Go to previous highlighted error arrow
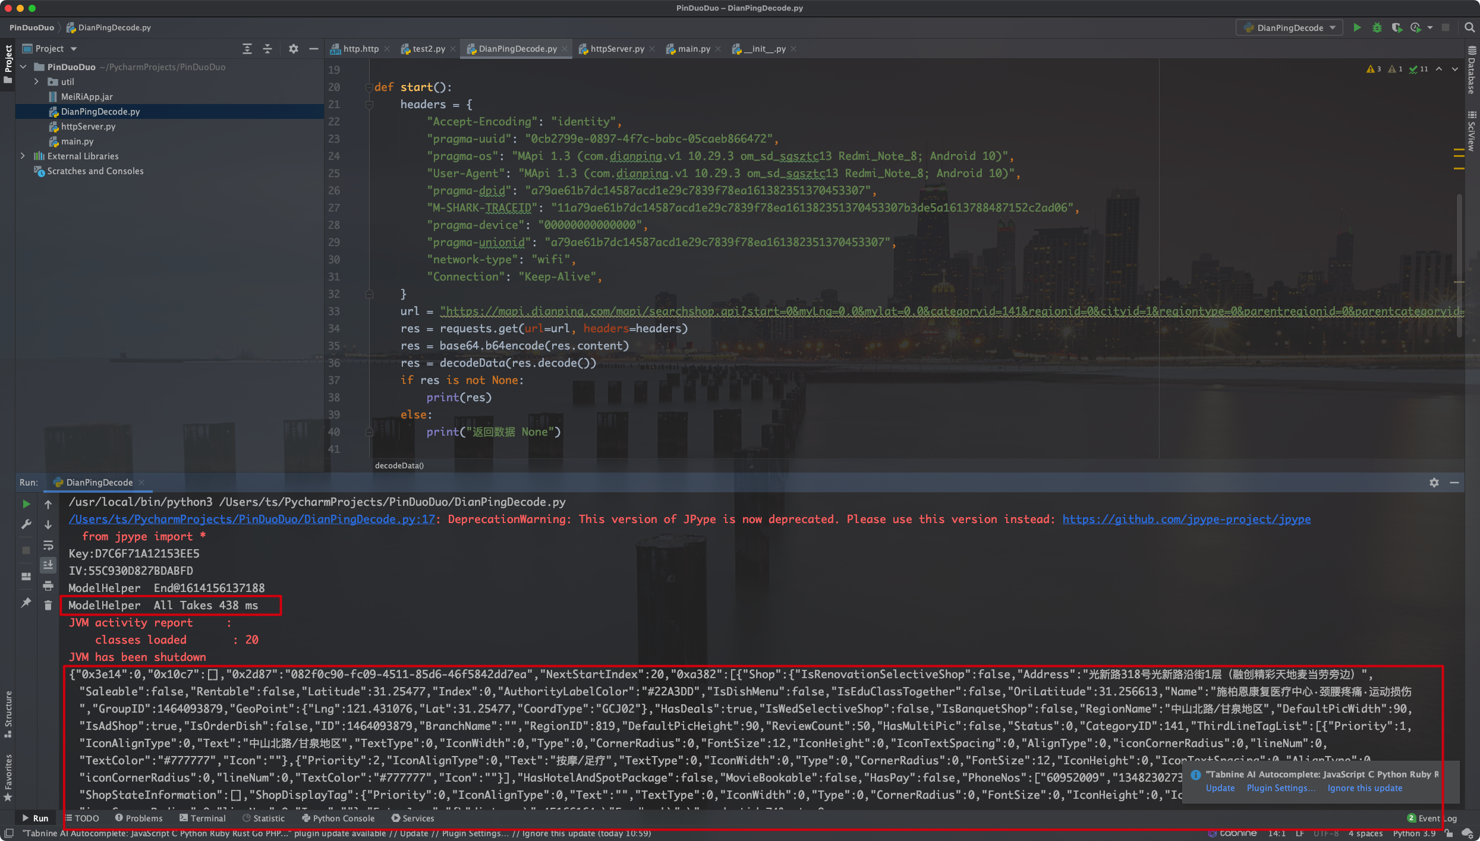The image size is (1480, 841). pos(1439,69)
